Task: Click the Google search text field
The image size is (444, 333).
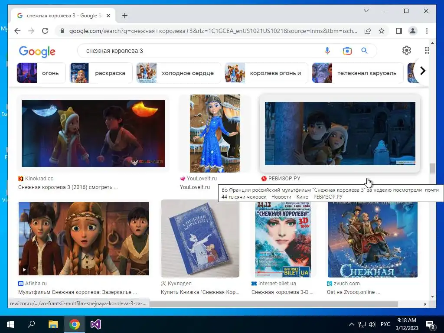Action: (198, 51)
